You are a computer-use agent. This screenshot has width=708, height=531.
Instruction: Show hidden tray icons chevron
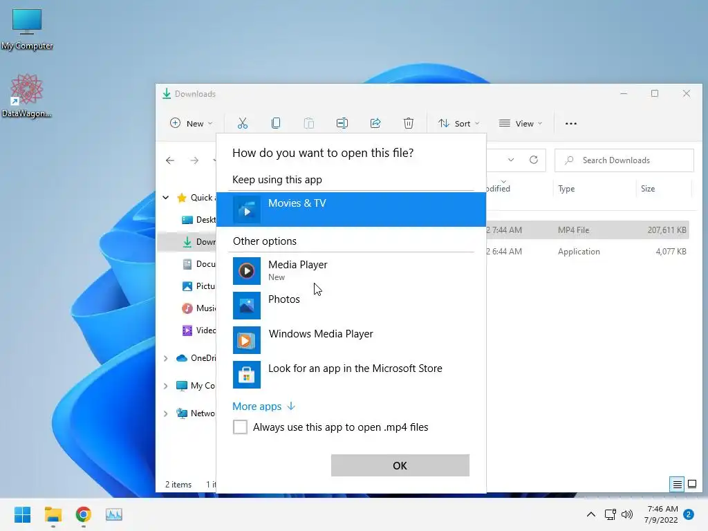pos(590,514)
